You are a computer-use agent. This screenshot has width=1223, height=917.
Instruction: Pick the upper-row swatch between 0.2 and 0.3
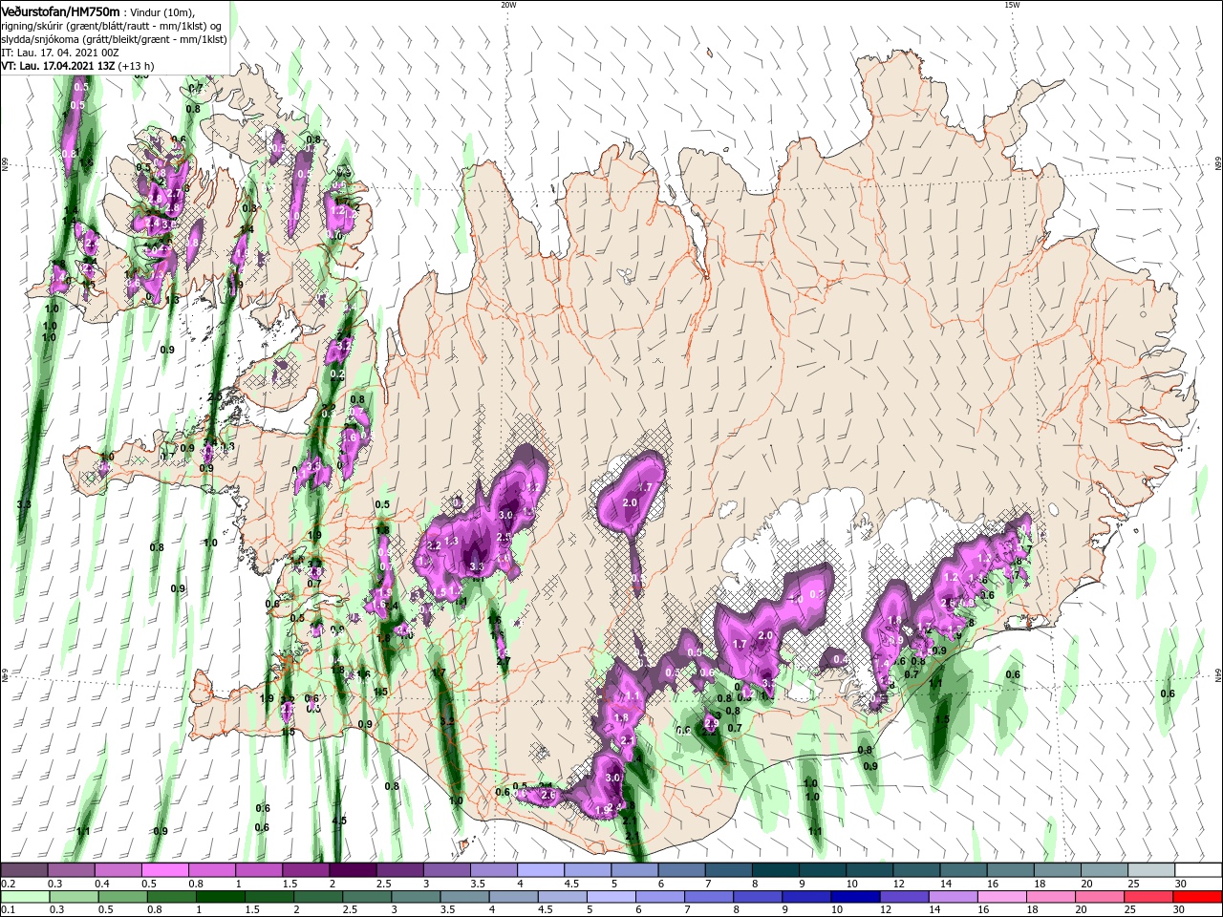coord(24,870)
